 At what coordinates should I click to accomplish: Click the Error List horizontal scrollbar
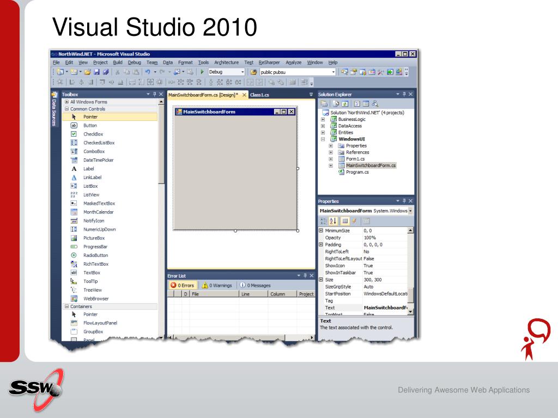pos(241,337)
